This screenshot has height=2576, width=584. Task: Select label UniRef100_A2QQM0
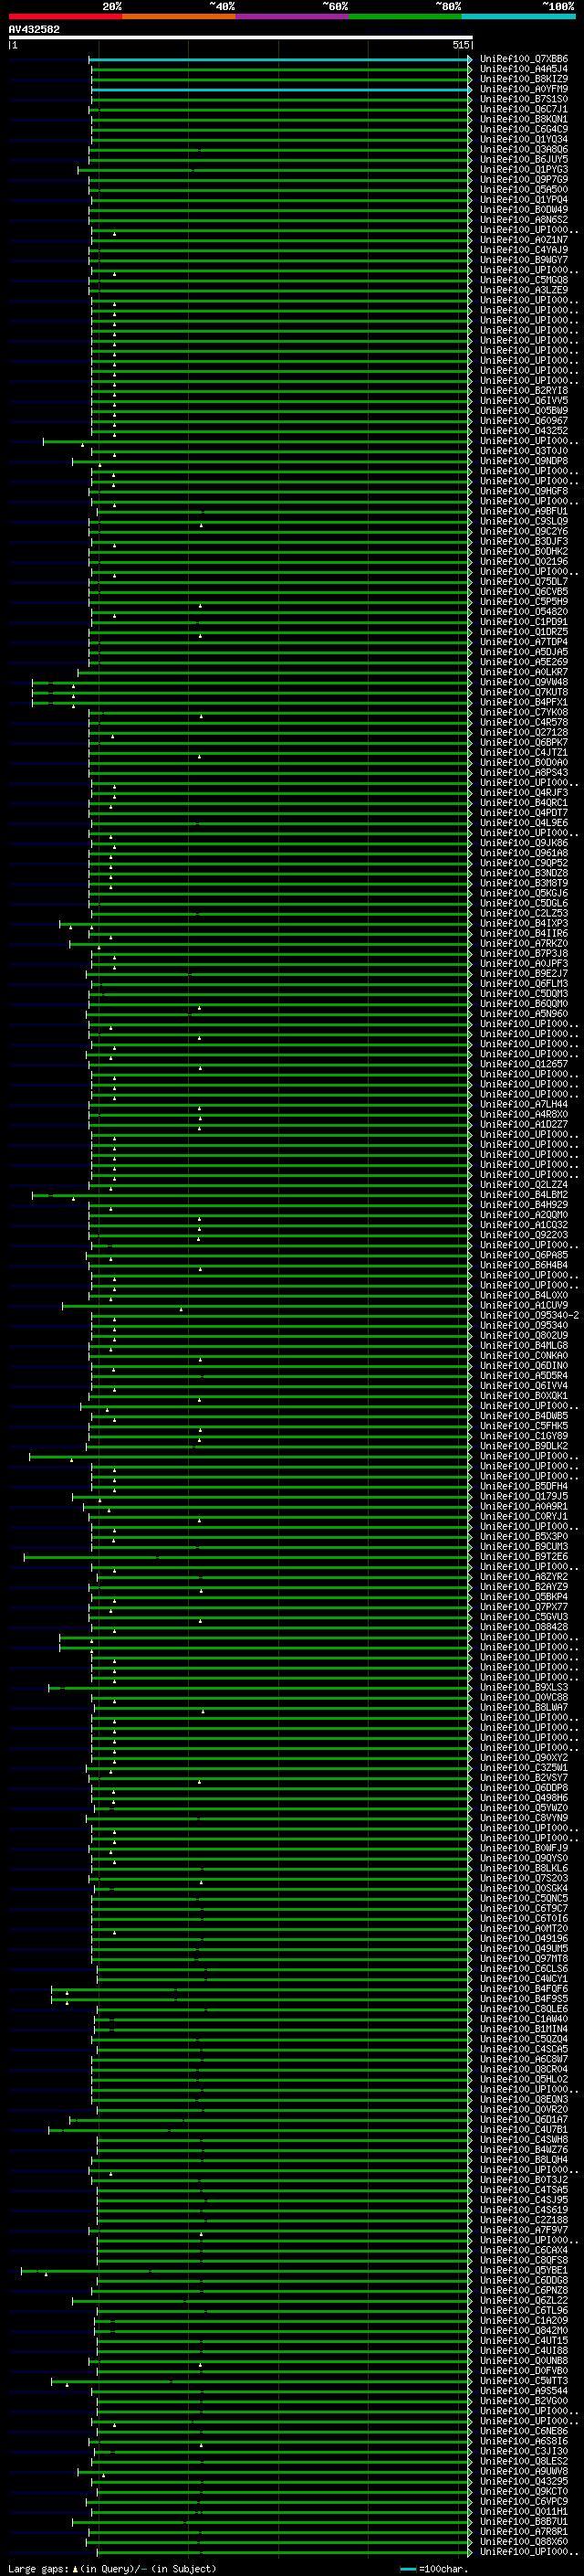click(x=524, y=1215)
